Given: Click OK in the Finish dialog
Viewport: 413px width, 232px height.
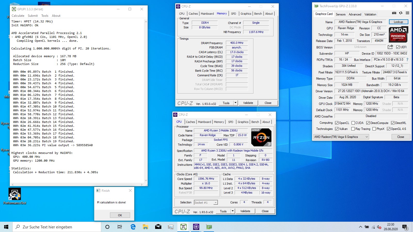Looking at the screenshot, I should (120, 215).
